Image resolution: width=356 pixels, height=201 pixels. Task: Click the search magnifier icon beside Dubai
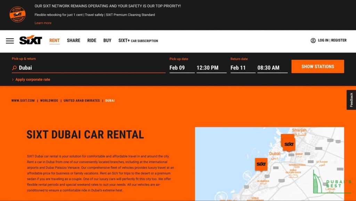point(14,68)
